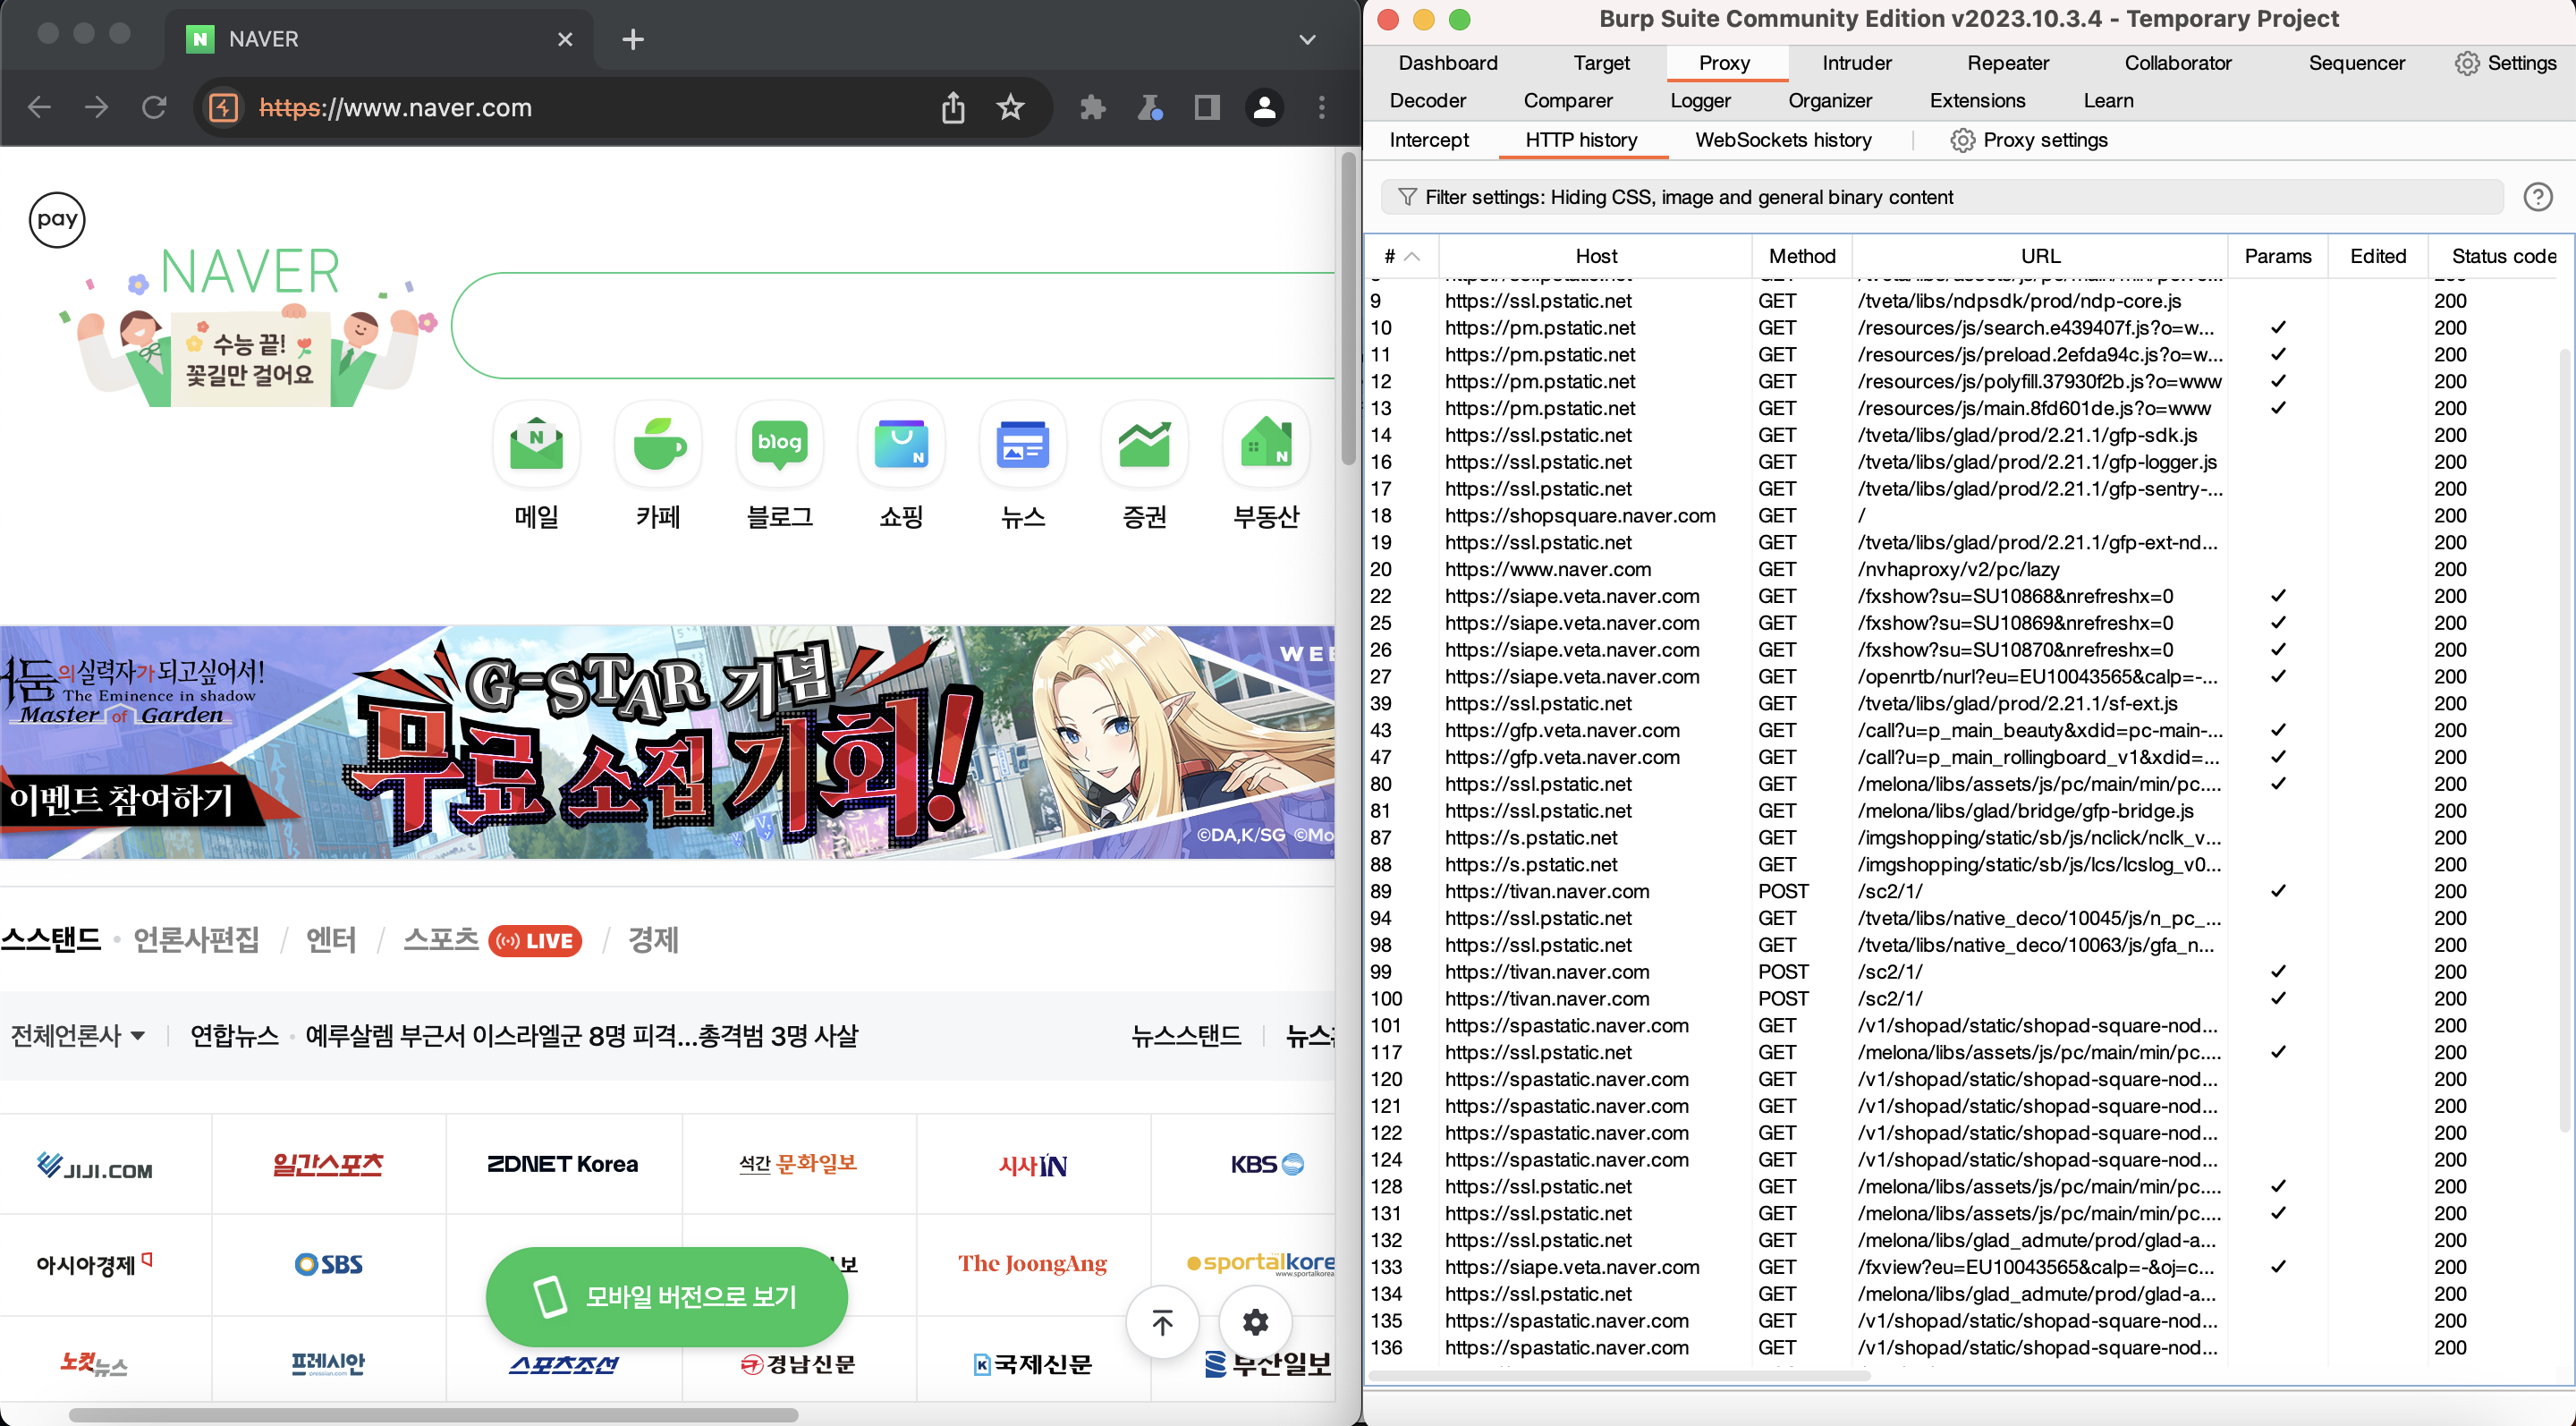
Task: Open the Chrome profile avatar
Action: click(x=1264, y=107)
